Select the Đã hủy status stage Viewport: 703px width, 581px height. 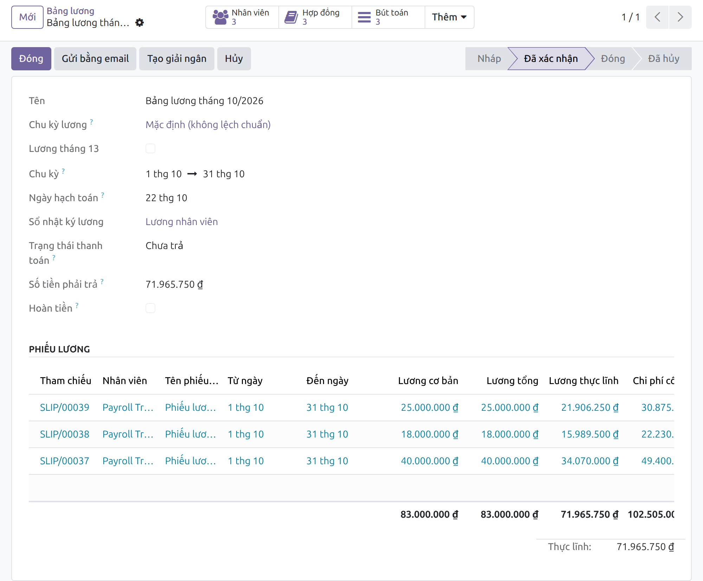[663, 59]
